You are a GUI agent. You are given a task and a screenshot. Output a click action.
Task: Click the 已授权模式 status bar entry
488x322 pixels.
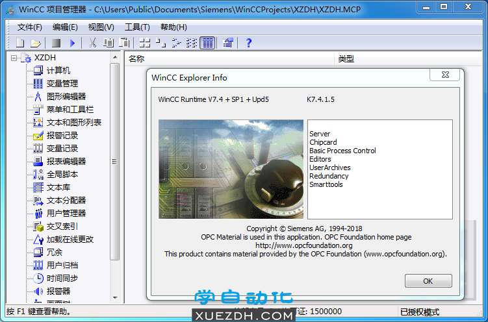pyautogui.click(x=420, y=312)
